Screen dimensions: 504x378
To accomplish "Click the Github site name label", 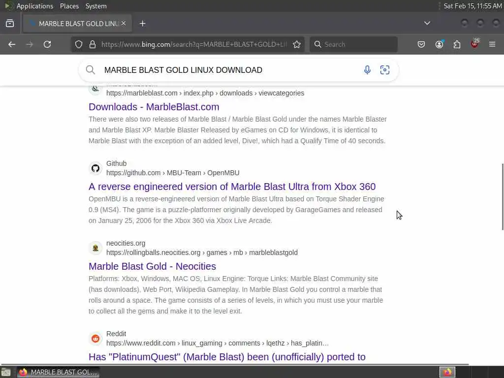I will (116, 163).
